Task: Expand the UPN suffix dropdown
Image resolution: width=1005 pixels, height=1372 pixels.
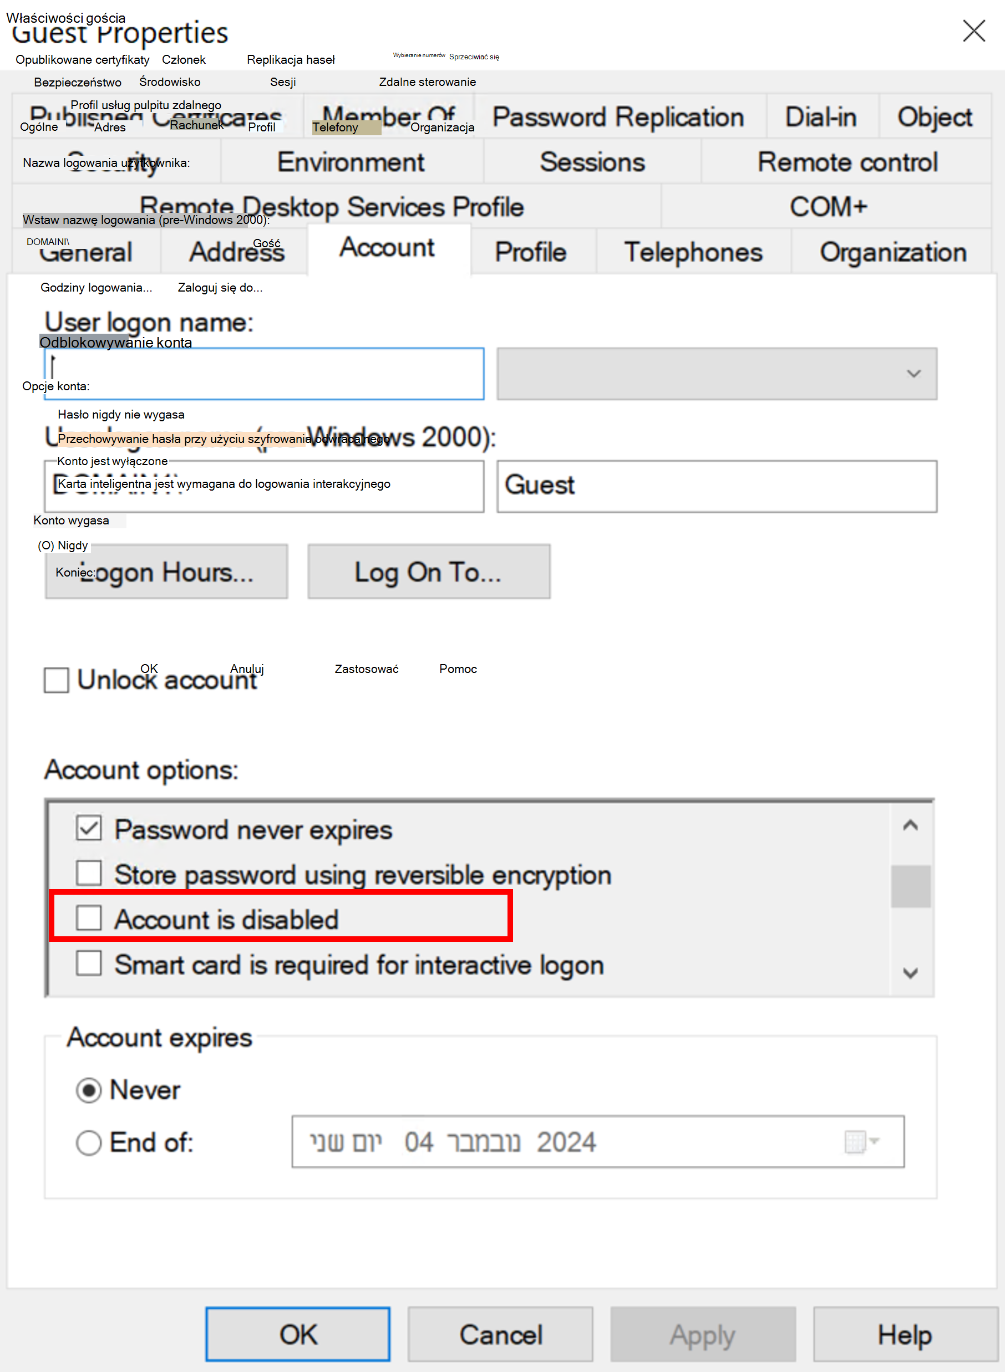Action: 912,373
